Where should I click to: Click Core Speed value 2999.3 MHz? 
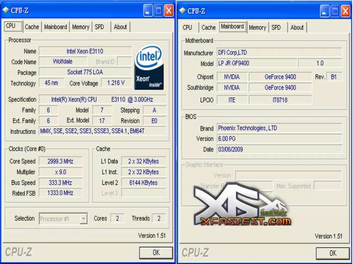coord(61,161)
